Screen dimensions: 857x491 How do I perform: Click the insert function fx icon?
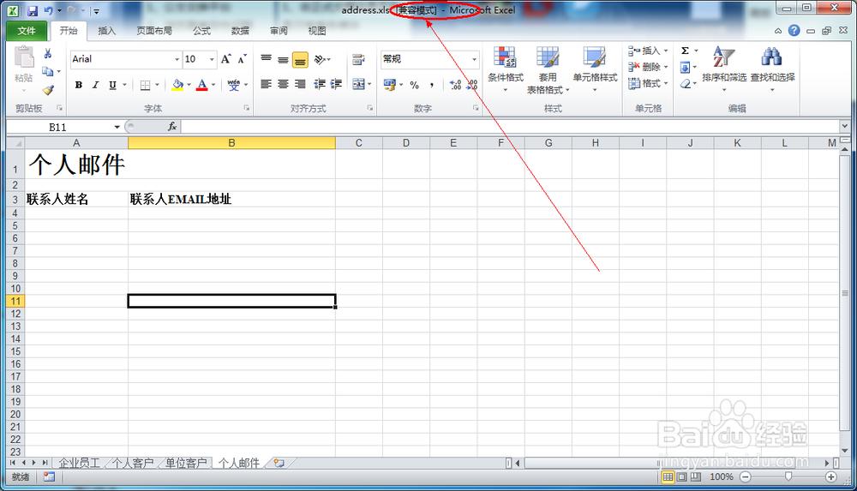click(171, 126)
